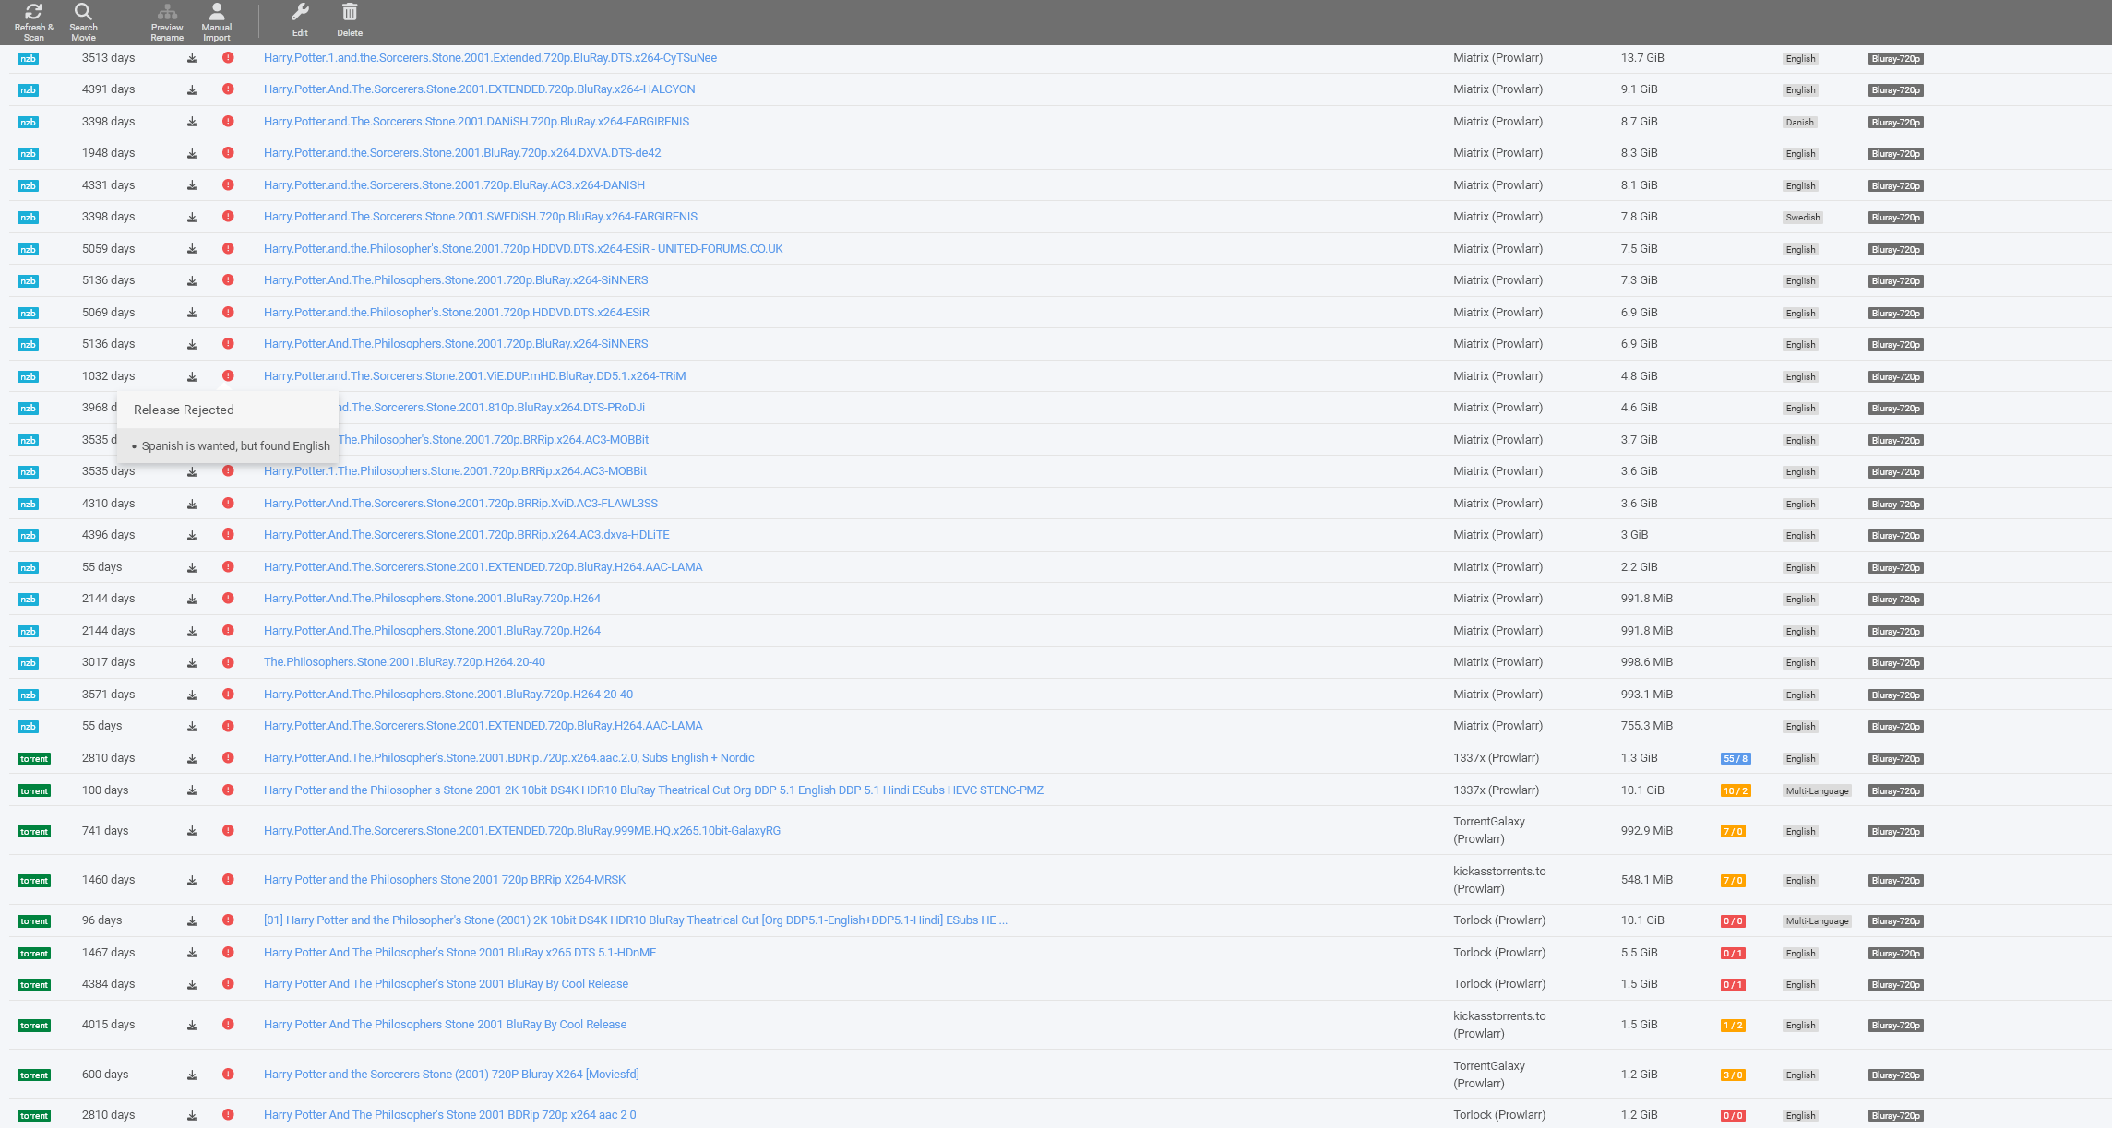2112x1128 pixels.
Task: Download the MRSK BRRip torrent
Action: tap(192, 880)
